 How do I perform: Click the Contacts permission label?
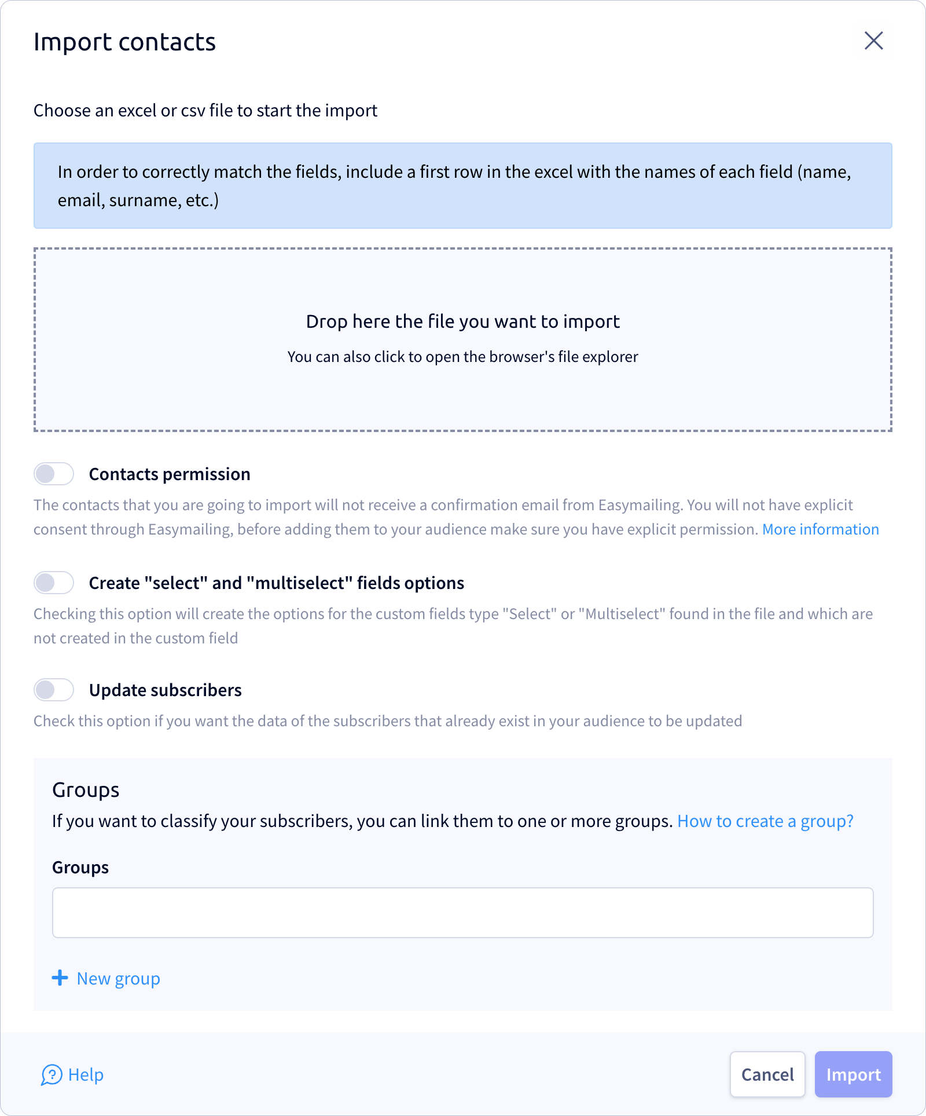[x=170, y=474]
